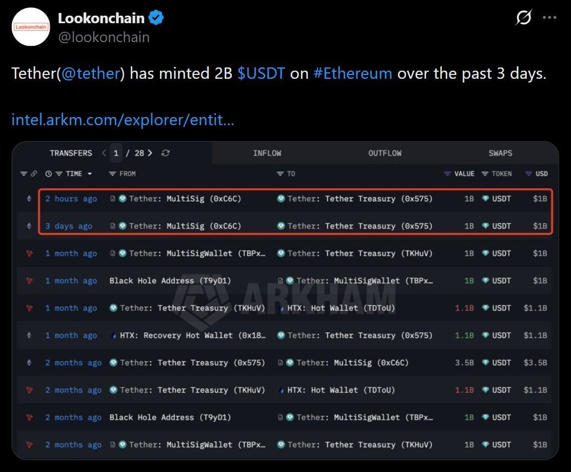Click the Ethereum chain icon on the first row

(x=29, y=199)
